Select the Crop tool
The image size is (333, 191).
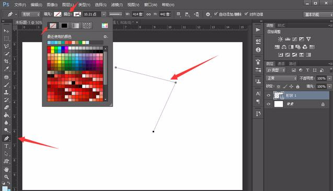6,61
